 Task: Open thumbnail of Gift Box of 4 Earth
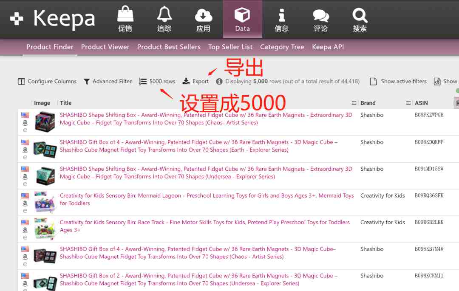pos(45,149)
